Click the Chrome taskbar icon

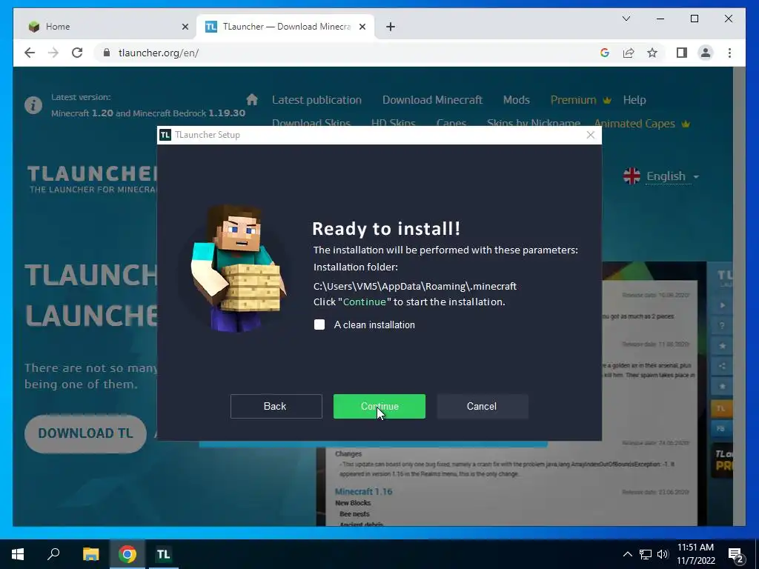(x=127, y=554)
